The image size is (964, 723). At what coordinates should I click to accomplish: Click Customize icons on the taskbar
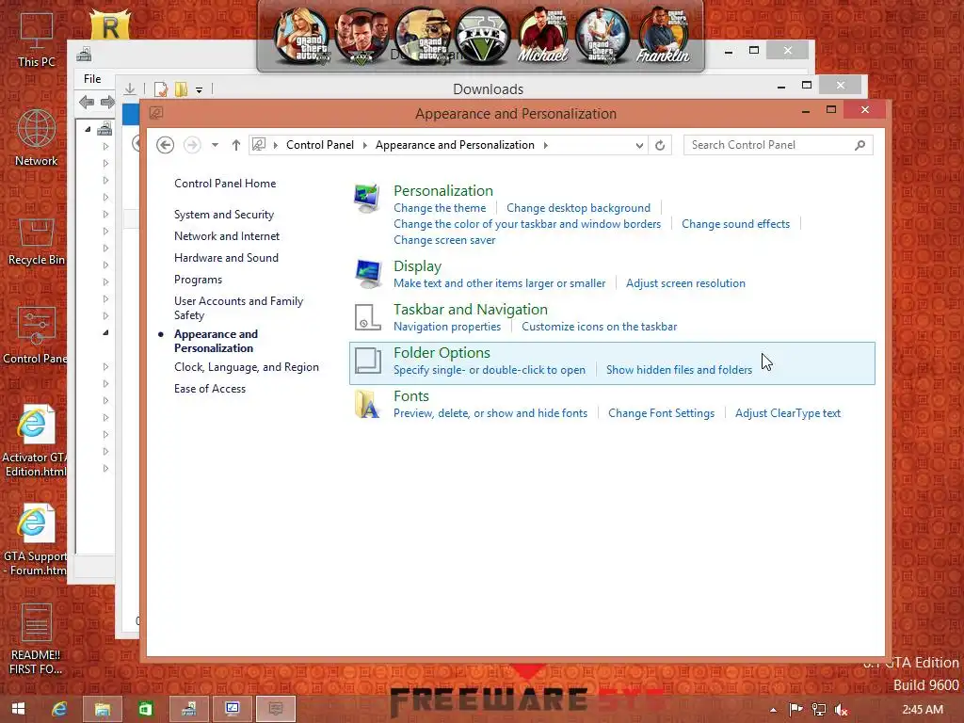[599, 327]
